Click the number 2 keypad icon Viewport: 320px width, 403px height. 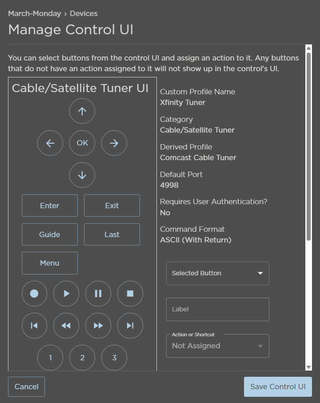(x=82, y=358)
